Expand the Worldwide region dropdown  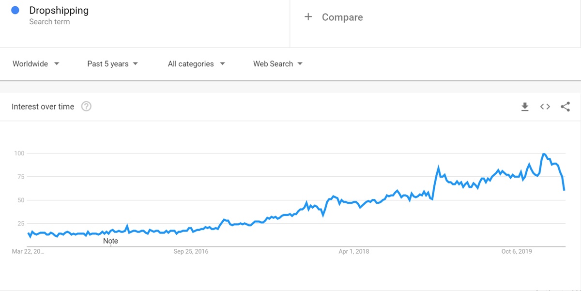pos(36,64)
